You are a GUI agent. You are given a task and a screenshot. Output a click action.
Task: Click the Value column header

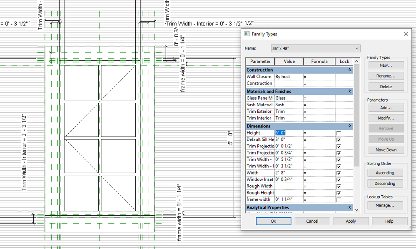pyautogui.click(x=289, y=61)
